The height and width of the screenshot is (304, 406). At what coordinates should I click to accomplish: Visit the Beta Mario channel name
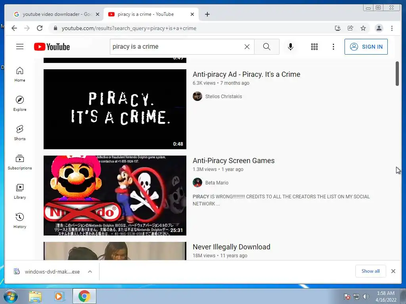click(217, 183)
